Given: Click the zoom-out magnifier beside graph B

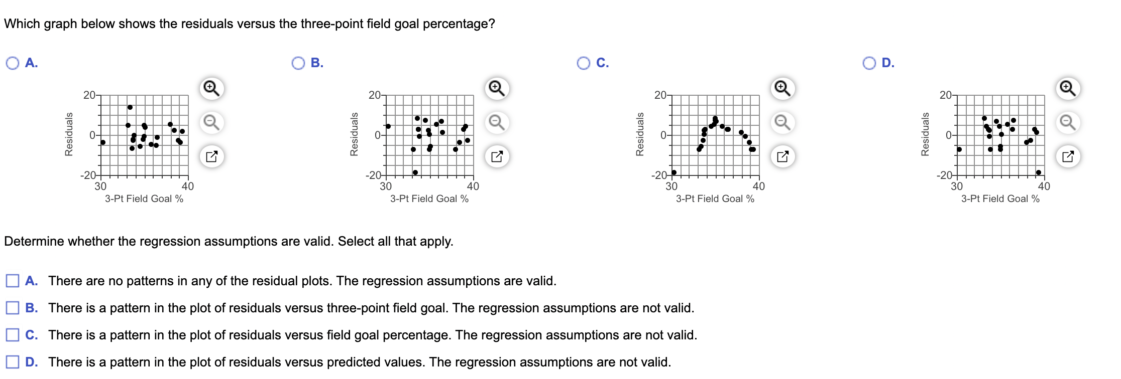Looking at the screenshot, I should point(496,122).
